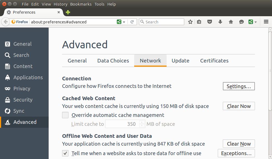
Task: Select the Preferences browser tab
Action: 33,12
